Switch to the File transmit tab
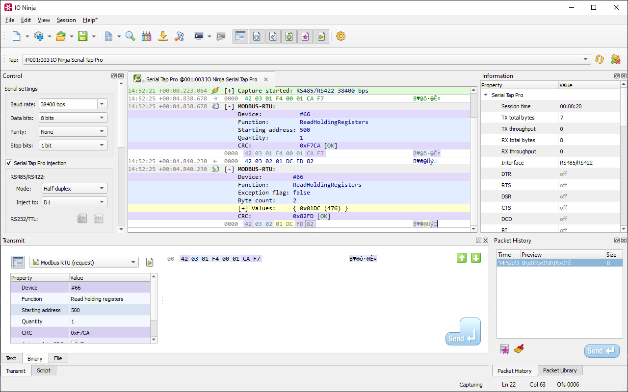628x392 pixels. 58,358
